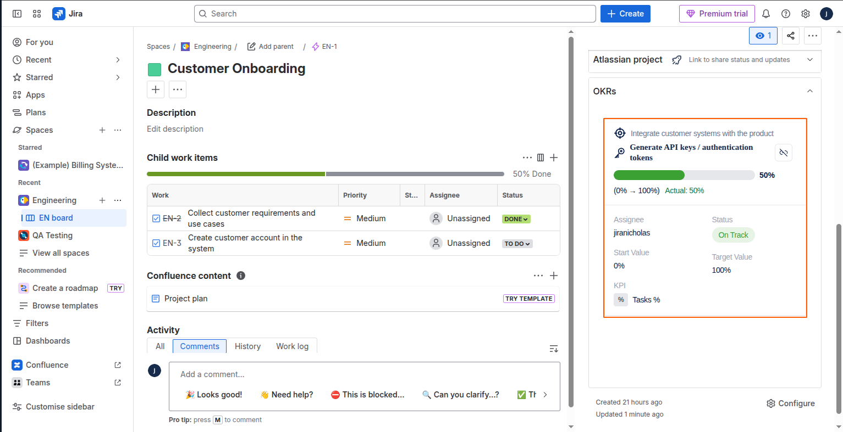Click the plus icon under Customer Onboarding title

click(x=156, y=89)
